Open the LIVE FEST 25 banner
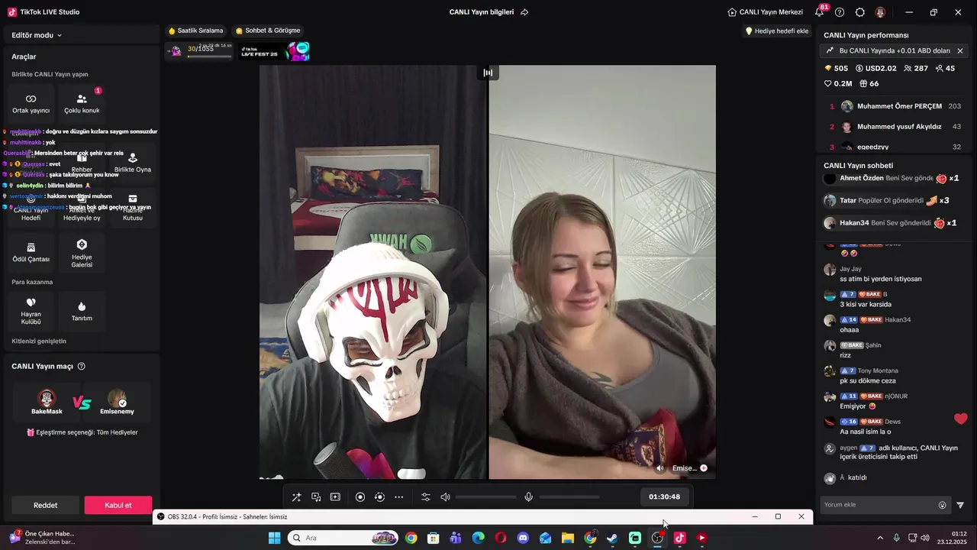This screenshot has width=977, height=550. click(275, 51)
